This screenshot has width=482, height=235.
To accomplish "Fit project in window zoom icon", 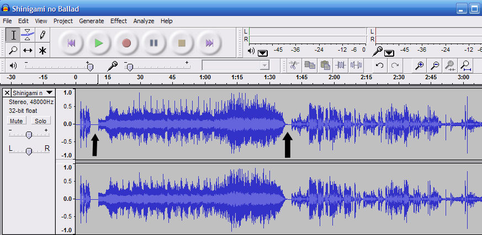I will (x=465, y=65).
